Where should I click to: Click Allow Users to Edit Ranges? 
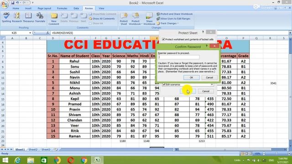pos(173,19)
